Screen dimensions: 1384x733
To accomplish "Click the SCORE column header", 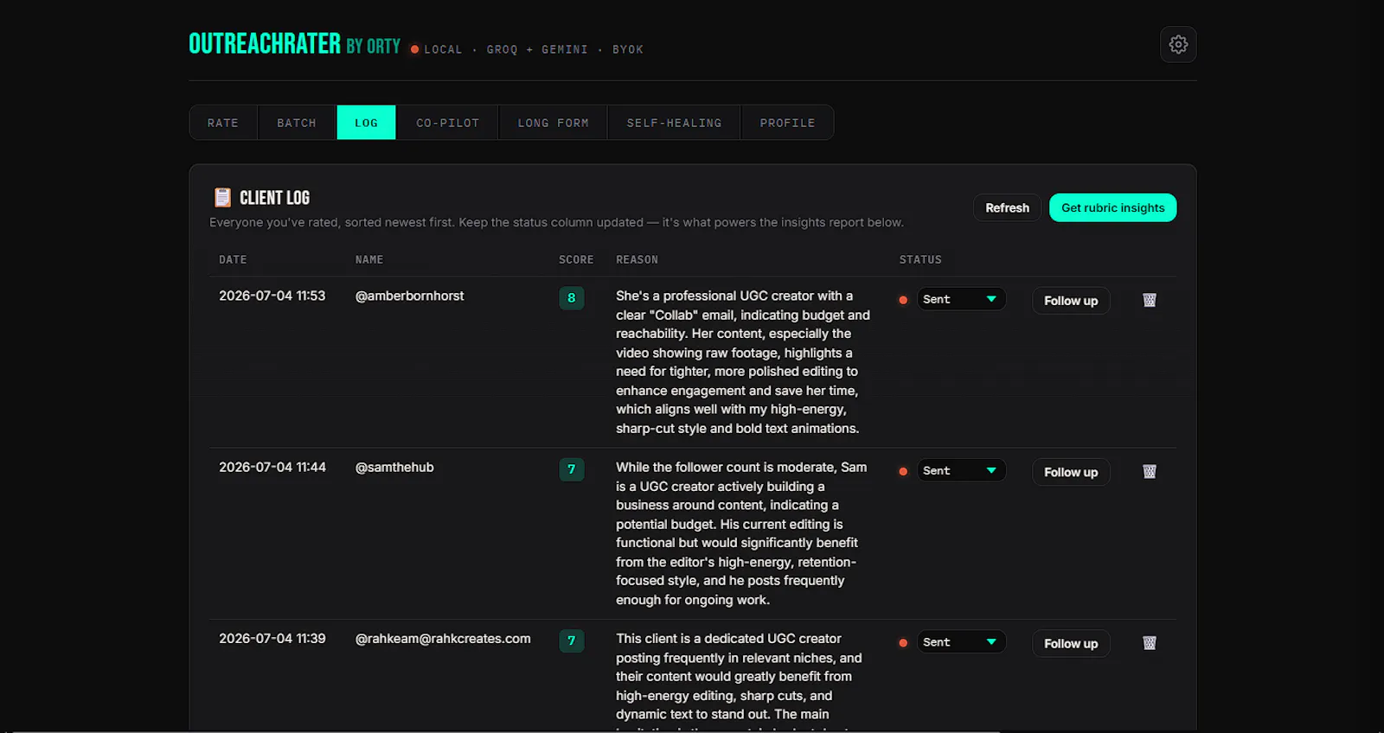I will pyautogui.click(x=576, y=259).
